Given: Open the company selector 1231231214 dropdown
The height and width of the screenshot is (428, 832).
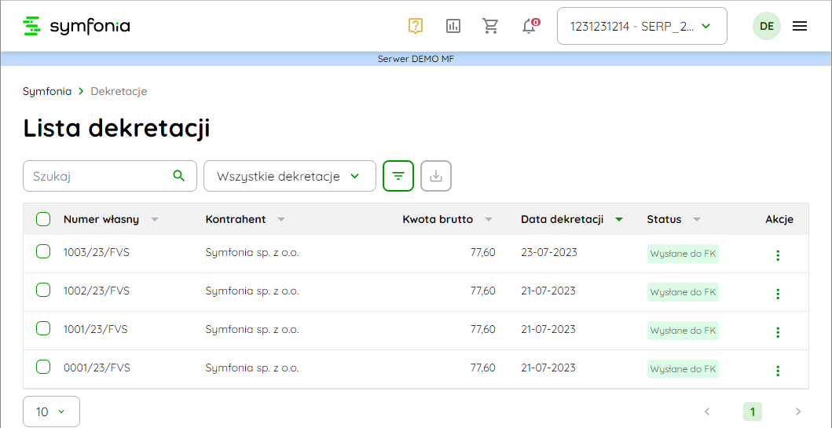Looking at the screenshot, I should pos(642,26).
